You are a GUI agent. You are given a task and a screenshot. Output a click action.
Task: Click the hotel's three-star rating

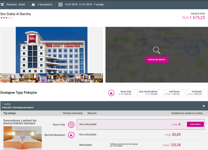(x=6, y=18)
